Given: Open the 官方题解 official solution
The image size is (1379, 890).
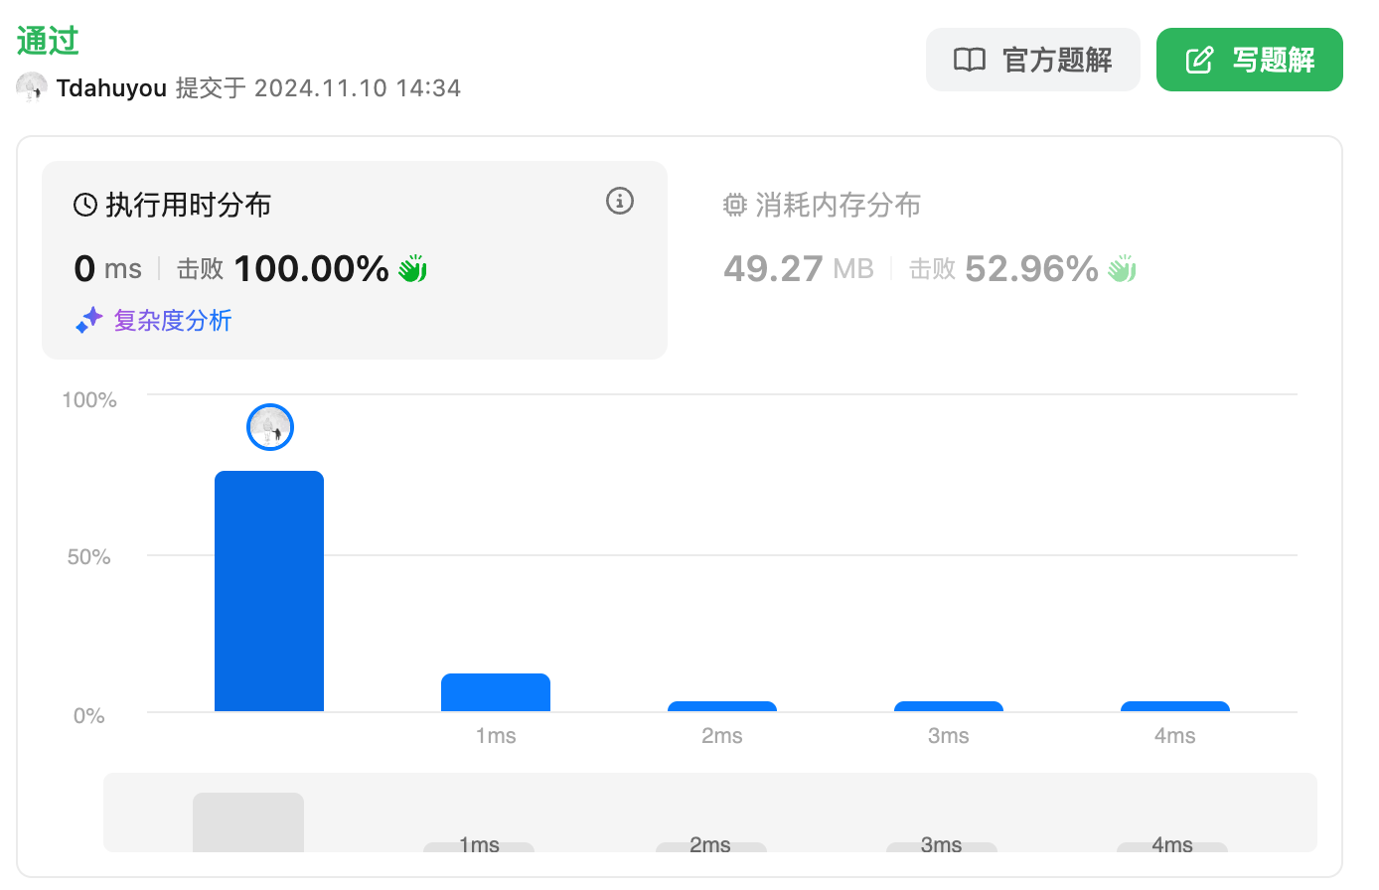Looking at the screenshot, I should click(x=1032, y=60).
